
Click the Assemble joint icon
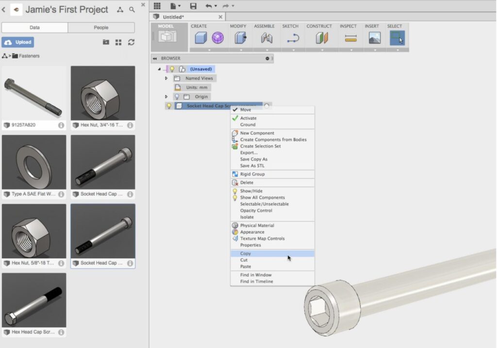coord(266,37)
